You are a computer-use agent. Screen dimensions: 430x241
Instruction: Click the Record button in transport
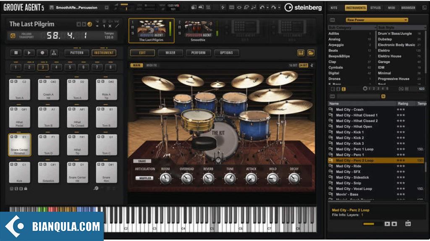(42, 53)
